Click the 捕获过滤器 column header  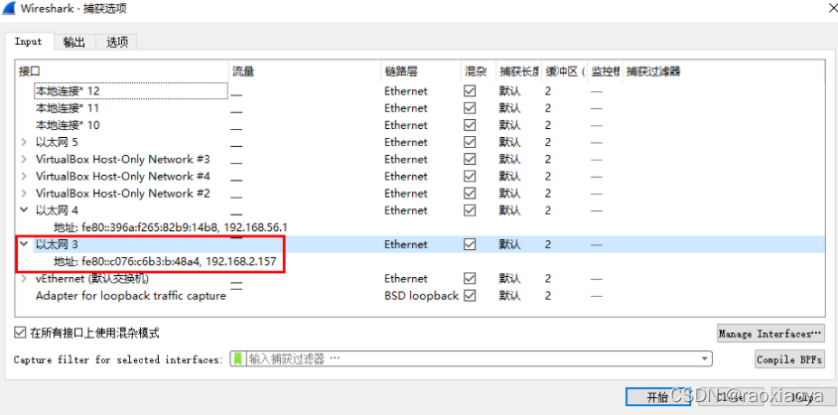(653, 71)
